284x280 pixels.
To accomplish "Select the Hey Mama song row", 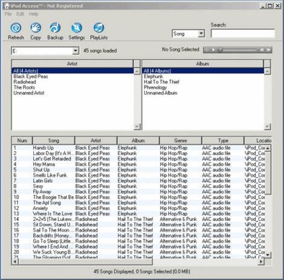I will coord(138,164).
